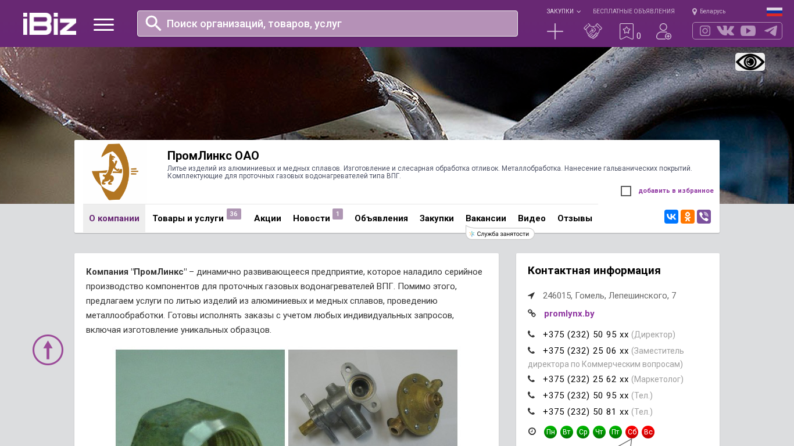The width and height of the screenshot is (794, 446).
Task: Check the add to favorites checkbox
Action: (626, 191)
